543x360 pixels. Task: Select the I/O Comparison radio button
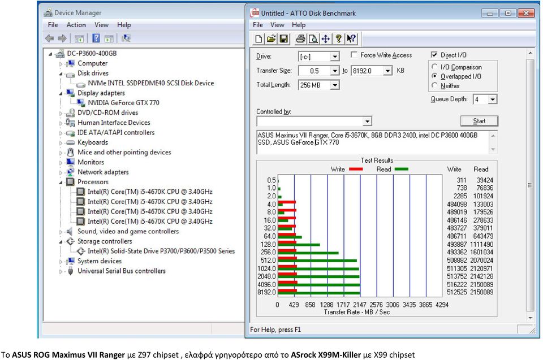pos(434,67)
